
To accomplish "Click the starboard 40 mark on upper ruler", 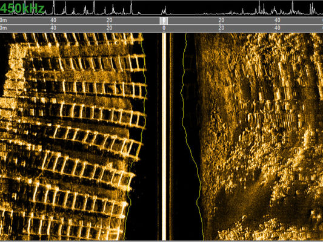I will click(278, 21).
